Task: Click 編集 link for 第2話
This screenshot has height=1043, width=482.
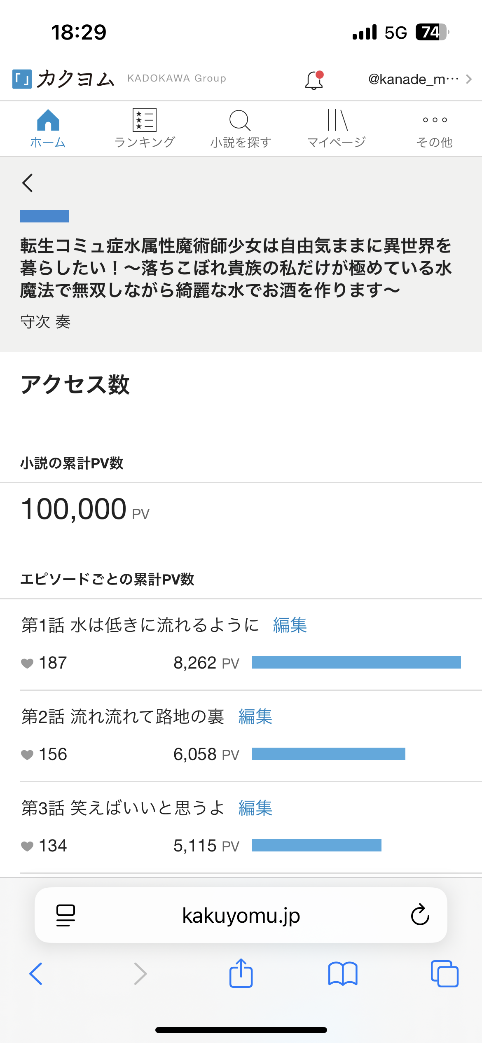Action: coord(255,716)
